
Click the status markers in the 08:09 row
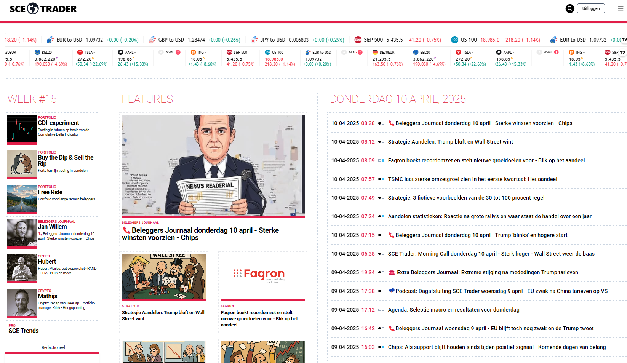381,160
